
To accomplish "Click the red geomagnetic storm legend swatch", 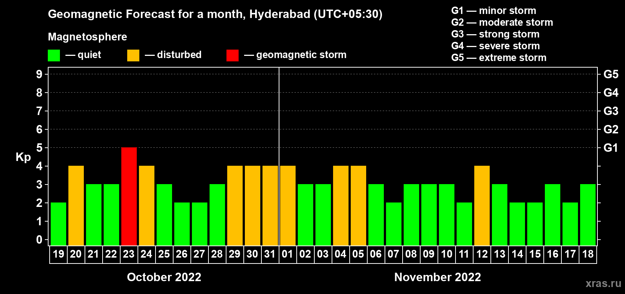I will click(232, 55).
